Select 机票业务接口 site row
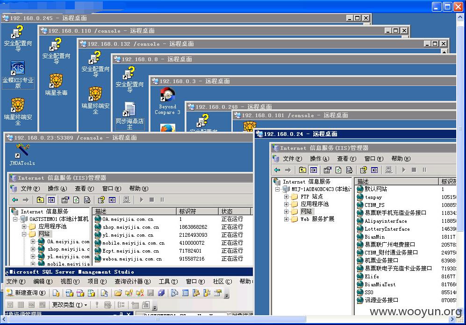The image size is (466, 325). (x=406, y=260)
